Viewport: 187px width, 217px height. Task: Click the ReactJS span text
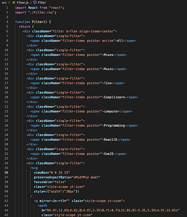111,139
